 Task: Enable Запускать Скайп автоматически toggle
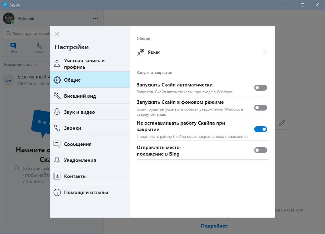[260, 88]
